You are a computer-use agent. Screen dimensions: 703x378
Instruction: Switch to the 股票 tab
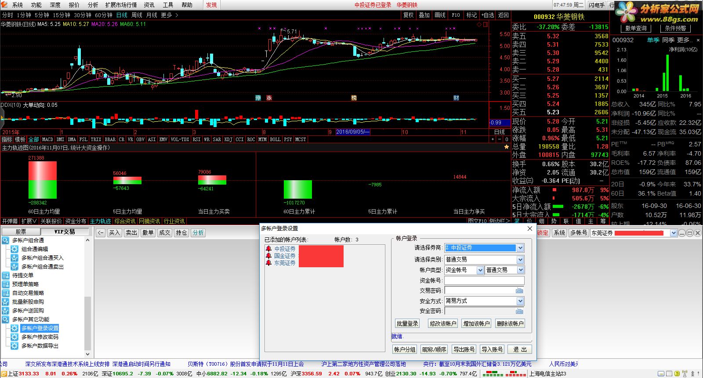tap(21, 232)
